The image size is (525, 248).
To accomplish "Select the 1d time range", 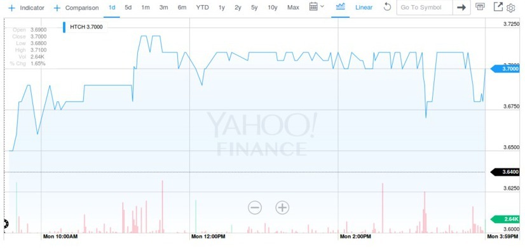I will tap(112, 8).
